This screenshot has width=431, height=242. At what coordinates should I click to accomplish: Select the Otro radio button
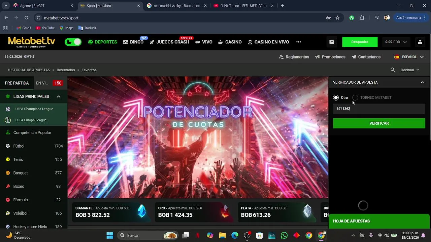[336, 97]
